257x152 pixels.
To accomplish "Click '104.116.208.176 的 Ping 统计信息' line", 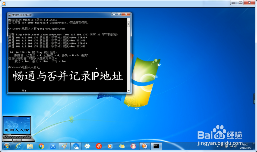I will [33, 52].
